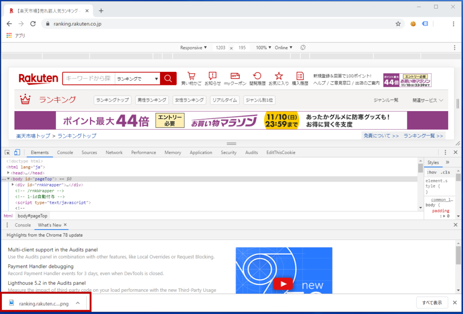Bookmark this page with the star icon

(398, 24)
